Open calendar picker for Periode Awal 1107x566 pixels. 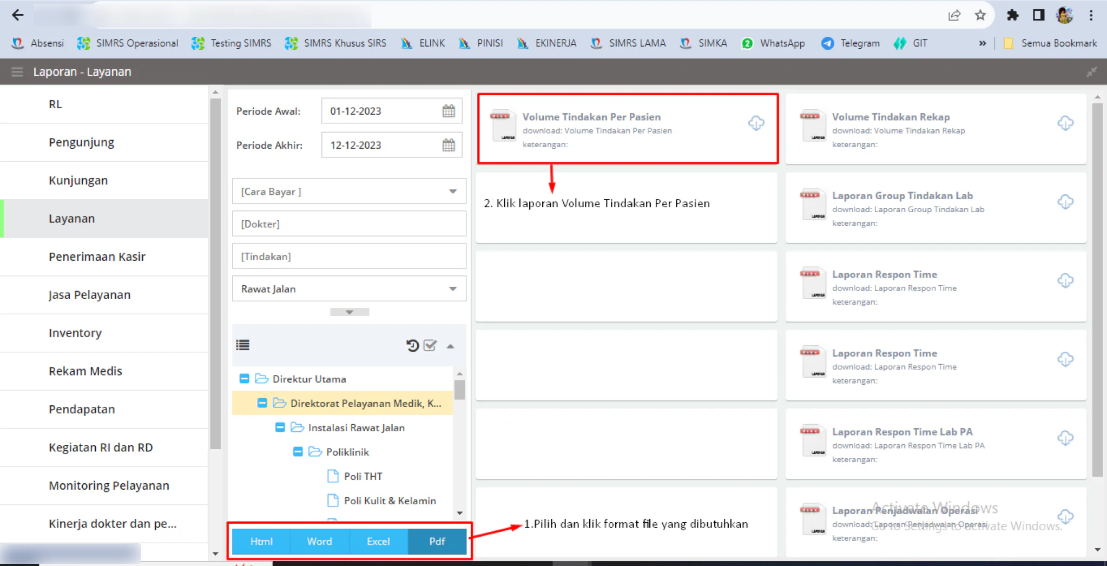pos(449,111)
